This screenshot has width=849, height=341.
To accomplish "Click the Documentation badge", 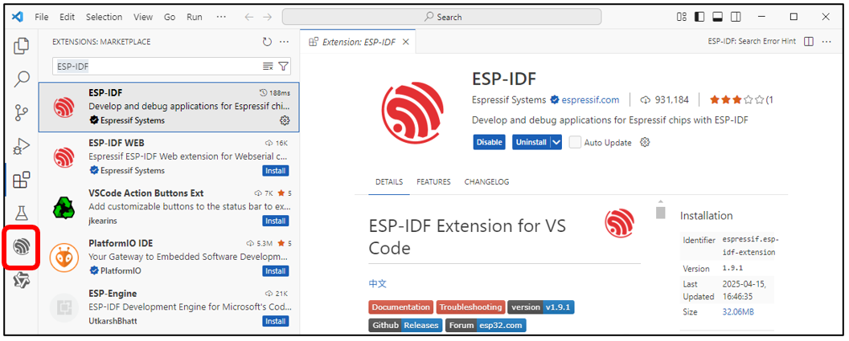I will pos(400,307).
